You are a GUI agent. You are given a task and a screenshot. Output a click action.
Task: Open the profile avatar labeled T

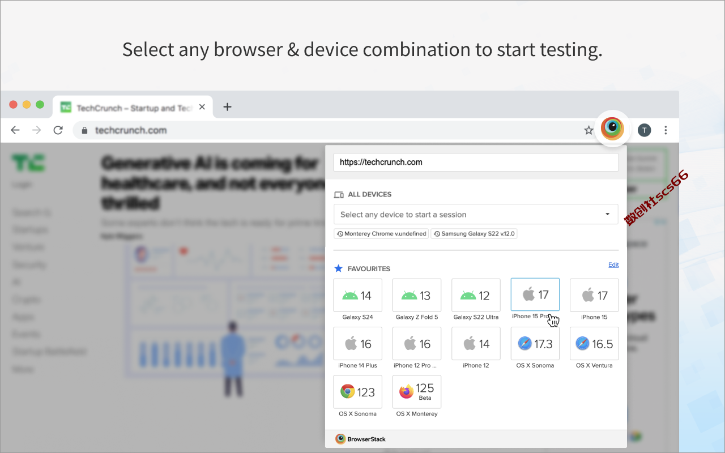[644, 130]
